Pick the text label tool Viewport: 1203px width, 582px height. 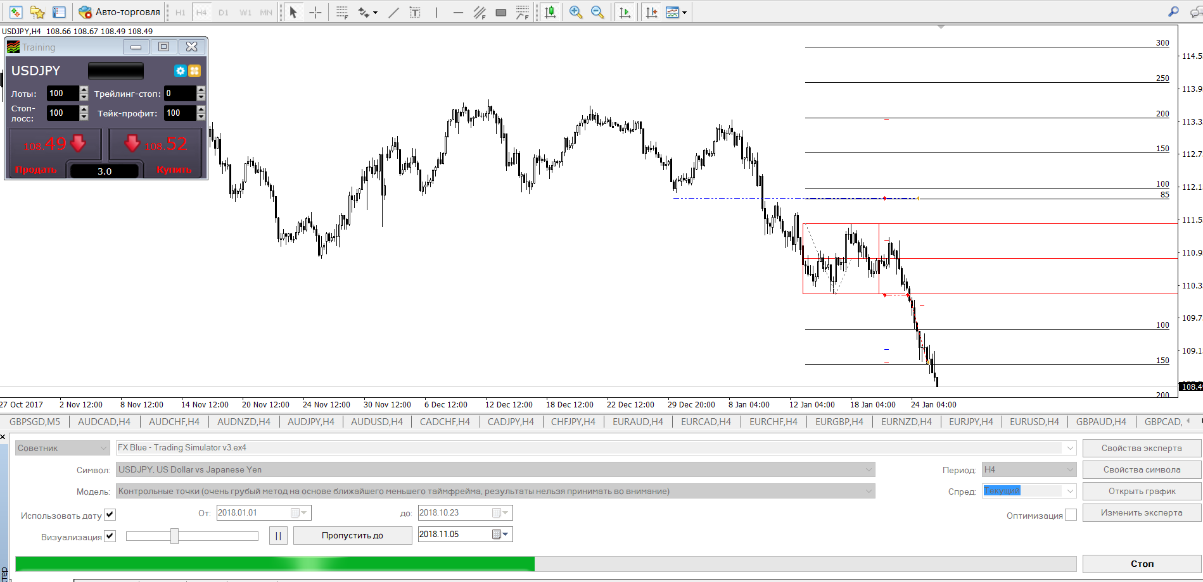coord(415,12)
